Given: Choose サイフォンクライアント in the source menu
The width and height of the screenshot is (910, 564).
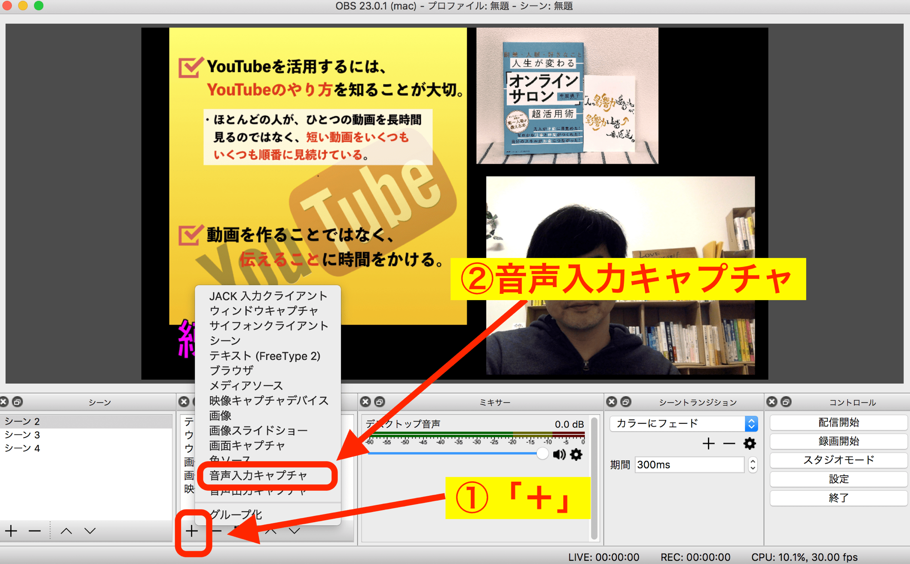Looking at the screenshot, I should point(268,326).
